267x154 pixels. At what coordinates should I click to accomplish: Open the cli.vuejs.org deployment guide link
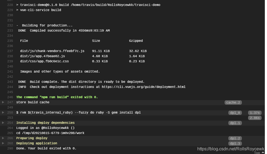(143, 87)
